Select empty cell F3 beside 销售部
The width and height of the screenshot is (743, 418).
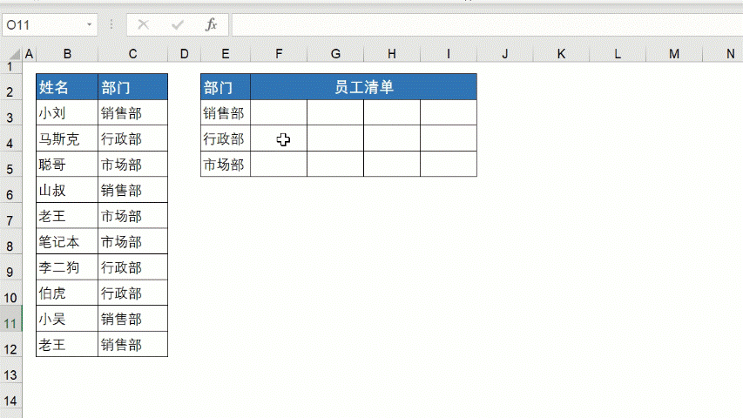click(279, 113)
